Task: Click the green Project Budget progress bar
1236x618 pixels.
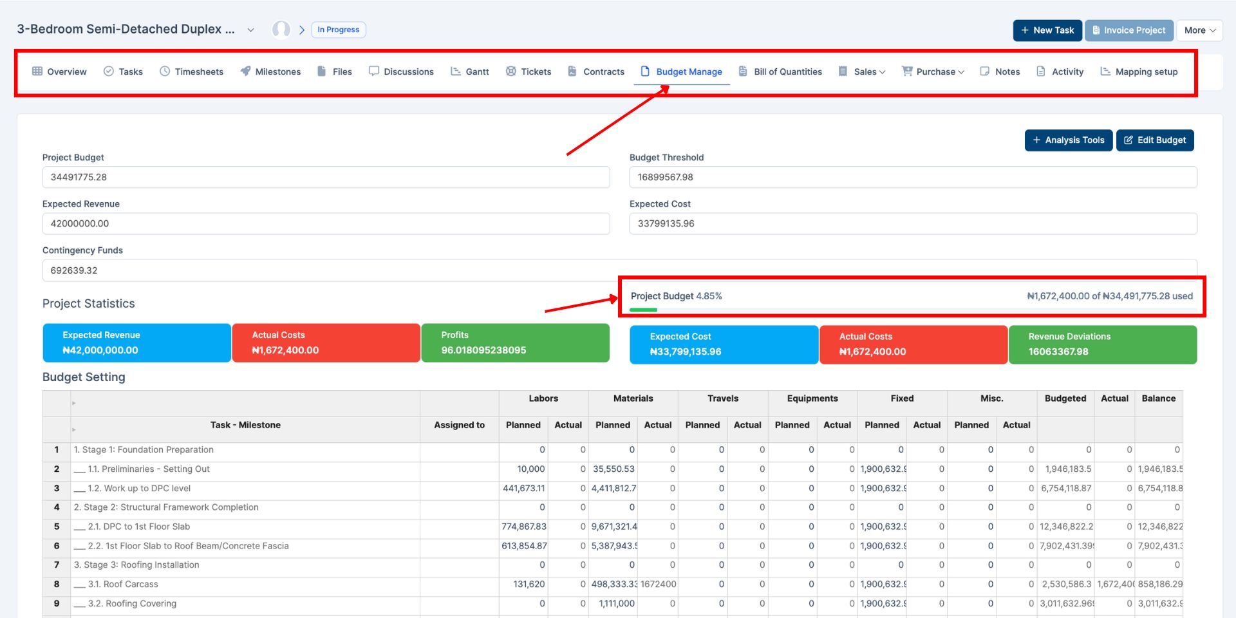Action: [644, 310]
